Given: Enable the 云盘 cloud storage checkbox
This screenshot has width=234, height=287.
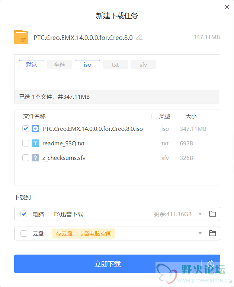Looking at the screenshot, I should coord(24,233).
